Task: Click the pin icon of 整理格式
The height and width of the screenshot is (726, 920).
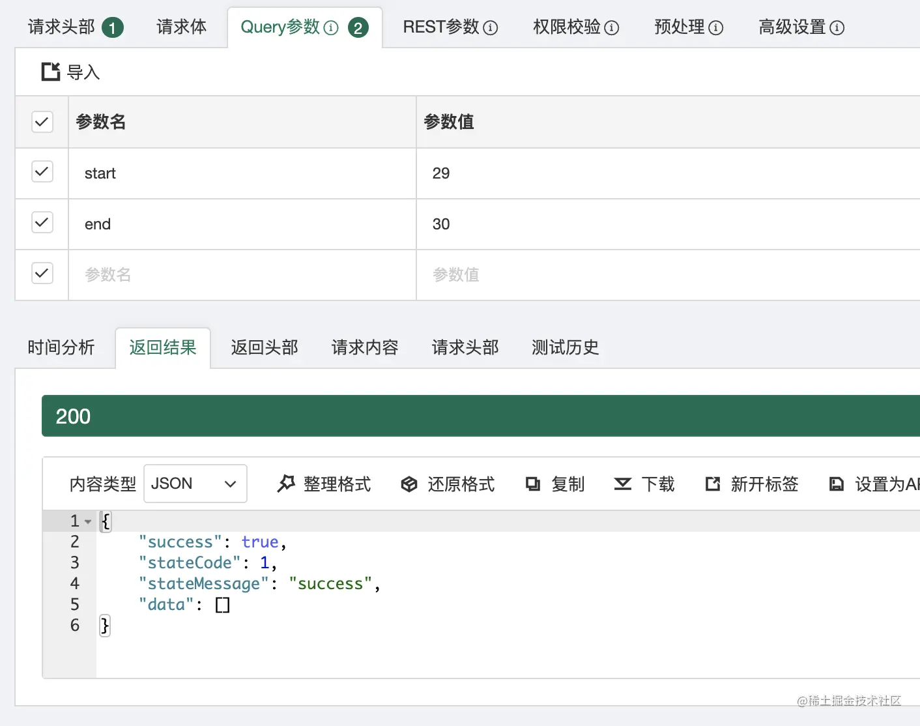Action: click(286, 484)
